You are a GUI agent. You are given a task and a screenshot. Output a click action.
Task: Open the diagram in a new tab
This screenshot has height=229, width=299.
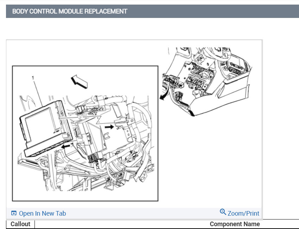pyautogui.click(x=42, y=214)
